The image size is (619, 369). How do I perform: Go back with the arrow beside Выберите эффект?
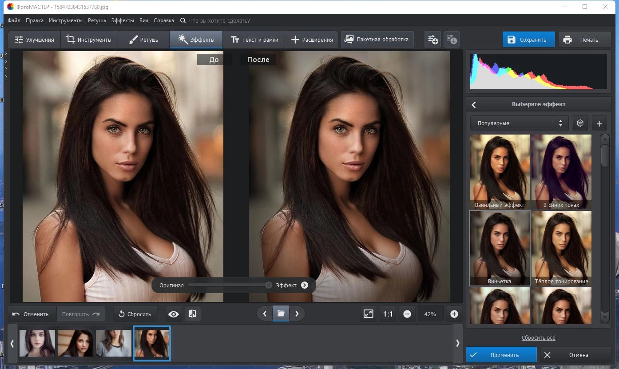coord(474,104)
